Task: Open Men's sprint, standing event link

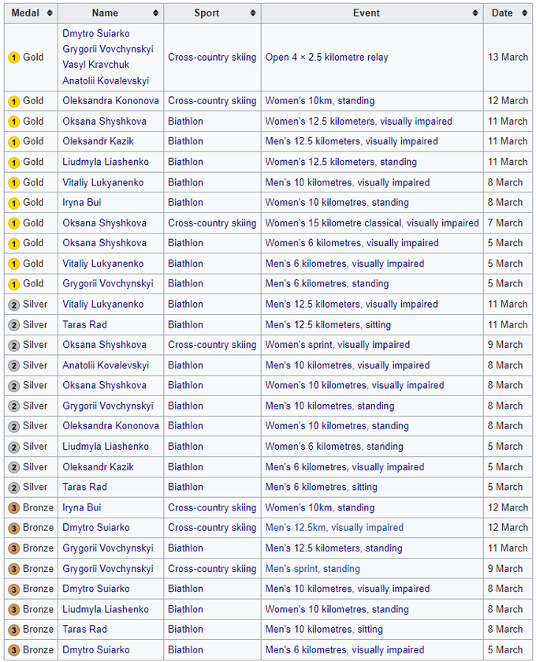Action: click(312, 569)
